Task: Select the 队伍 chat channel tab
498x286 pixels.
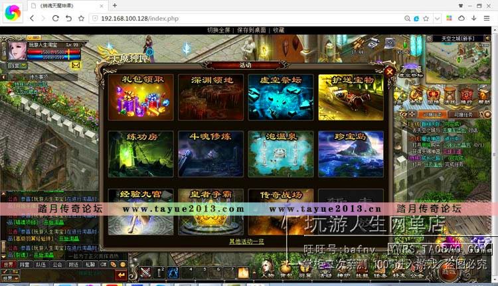Action: point(41,264)
